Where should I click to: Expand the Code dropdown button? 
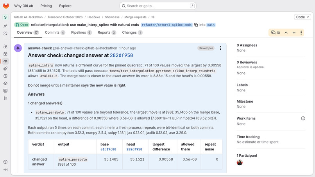(x=302, y=17)
